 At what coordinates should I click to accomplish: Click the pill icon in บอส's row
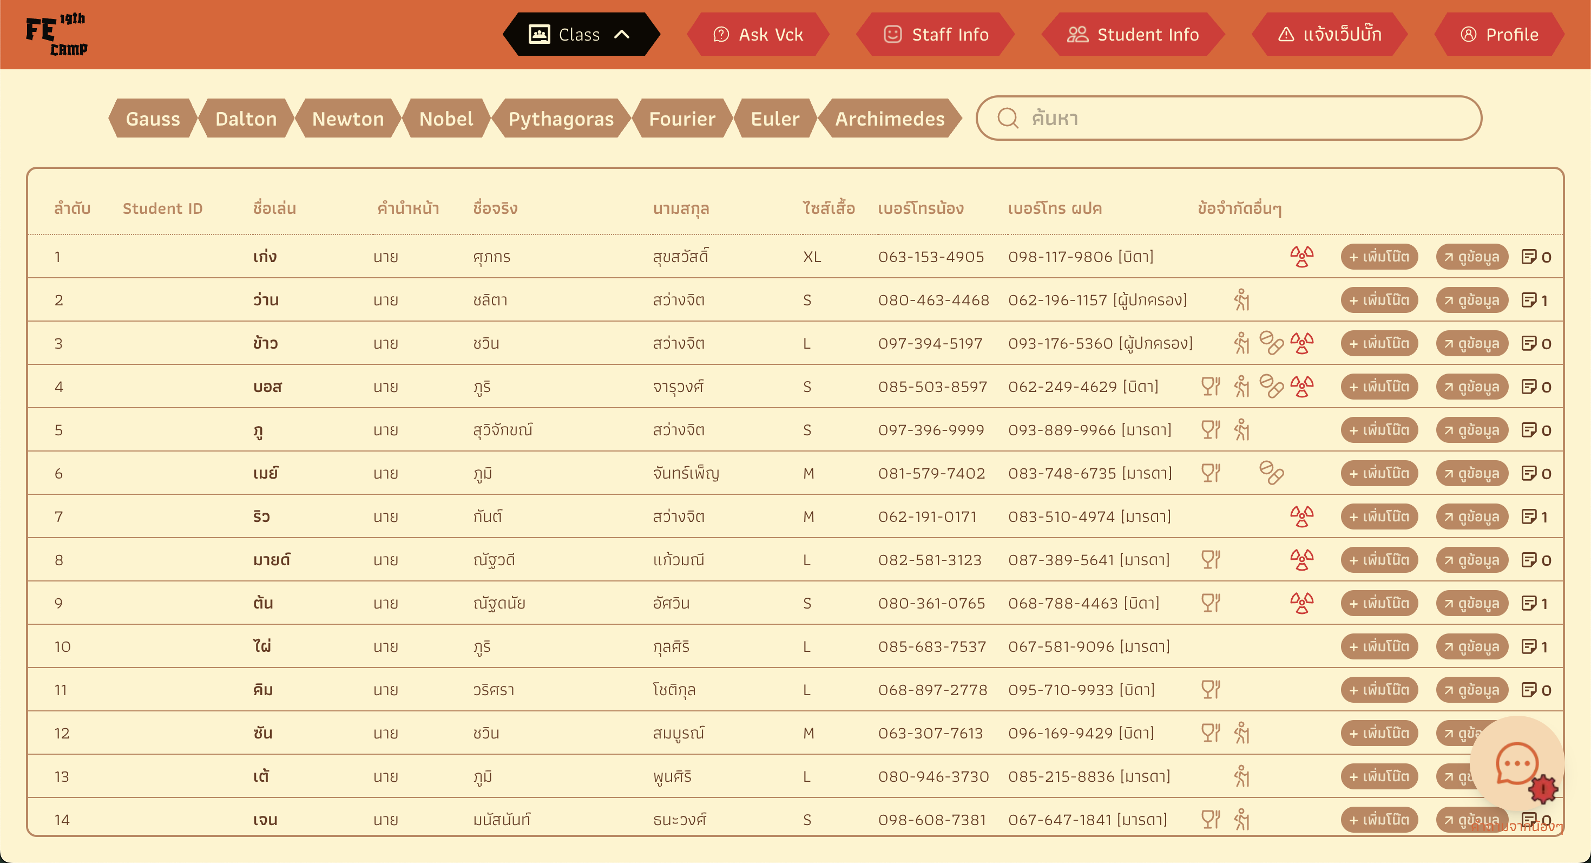coord(1271,386)
